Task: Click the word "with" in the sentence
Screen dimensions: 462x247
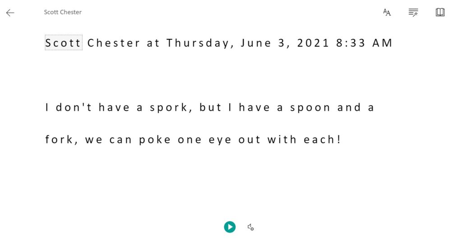Action: click(282, 139)
